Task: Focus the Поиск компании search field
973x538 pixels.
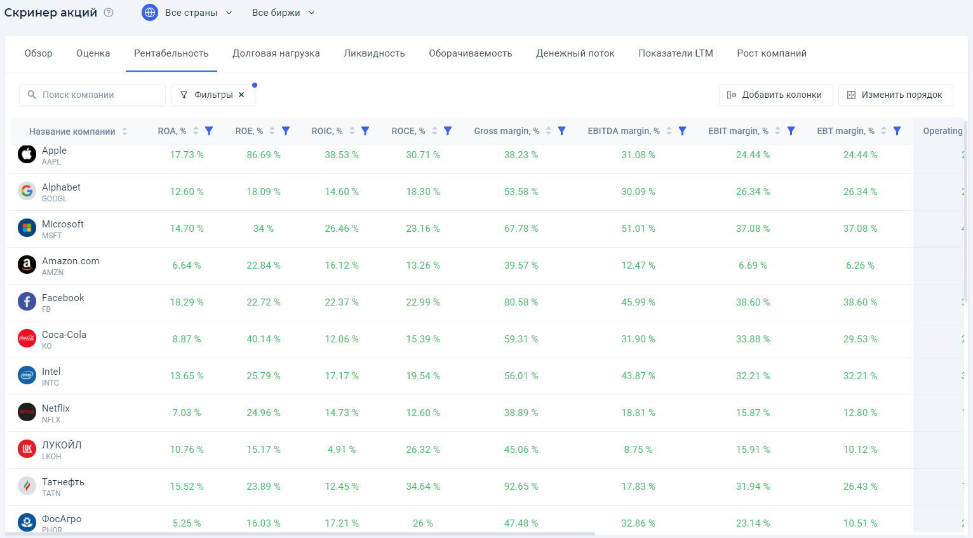Action: pyautogui.click(x=92, y=95)
